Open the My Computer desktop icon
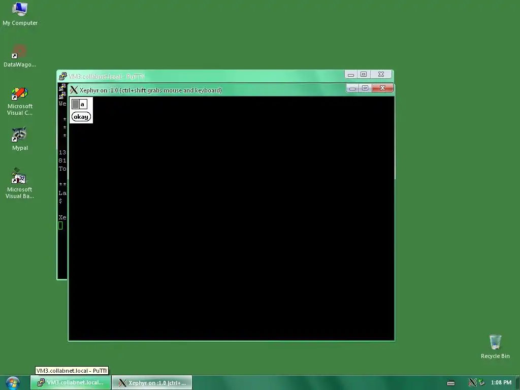520x390 pixels. (20, 14)
